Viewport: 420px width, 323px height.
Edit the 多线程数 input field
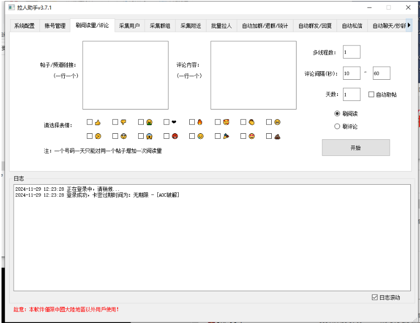pyautogui.click(x=351, y=51)
